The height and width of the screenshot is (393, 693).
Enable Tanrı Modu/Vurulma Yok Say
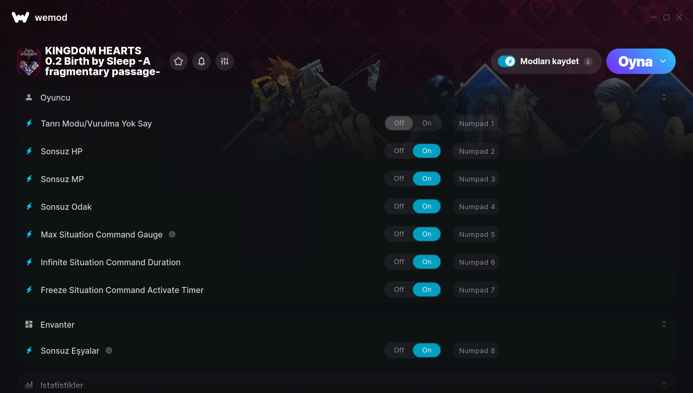click(427, 123)
